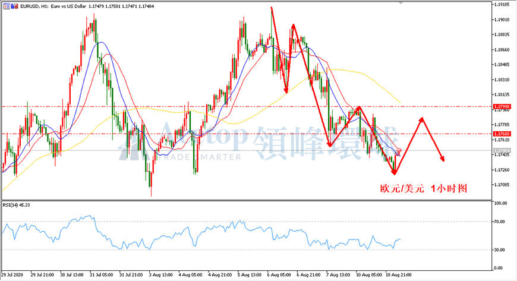Click the chart shift triangle marker at top
The image size is (517, 281).
[x=401, y=2]
